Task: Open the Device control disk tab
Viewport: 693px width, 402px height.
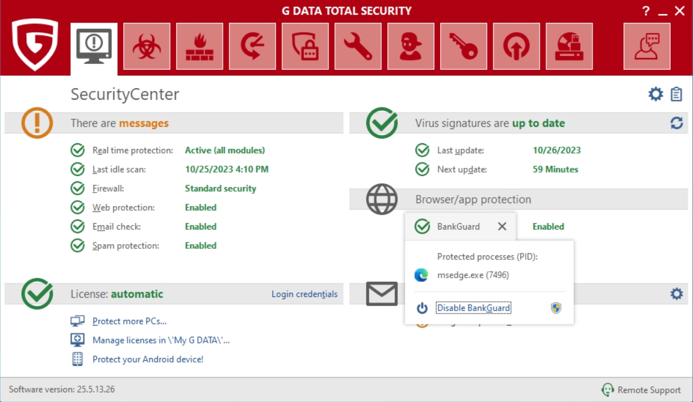Action: (x=569, y=46)
